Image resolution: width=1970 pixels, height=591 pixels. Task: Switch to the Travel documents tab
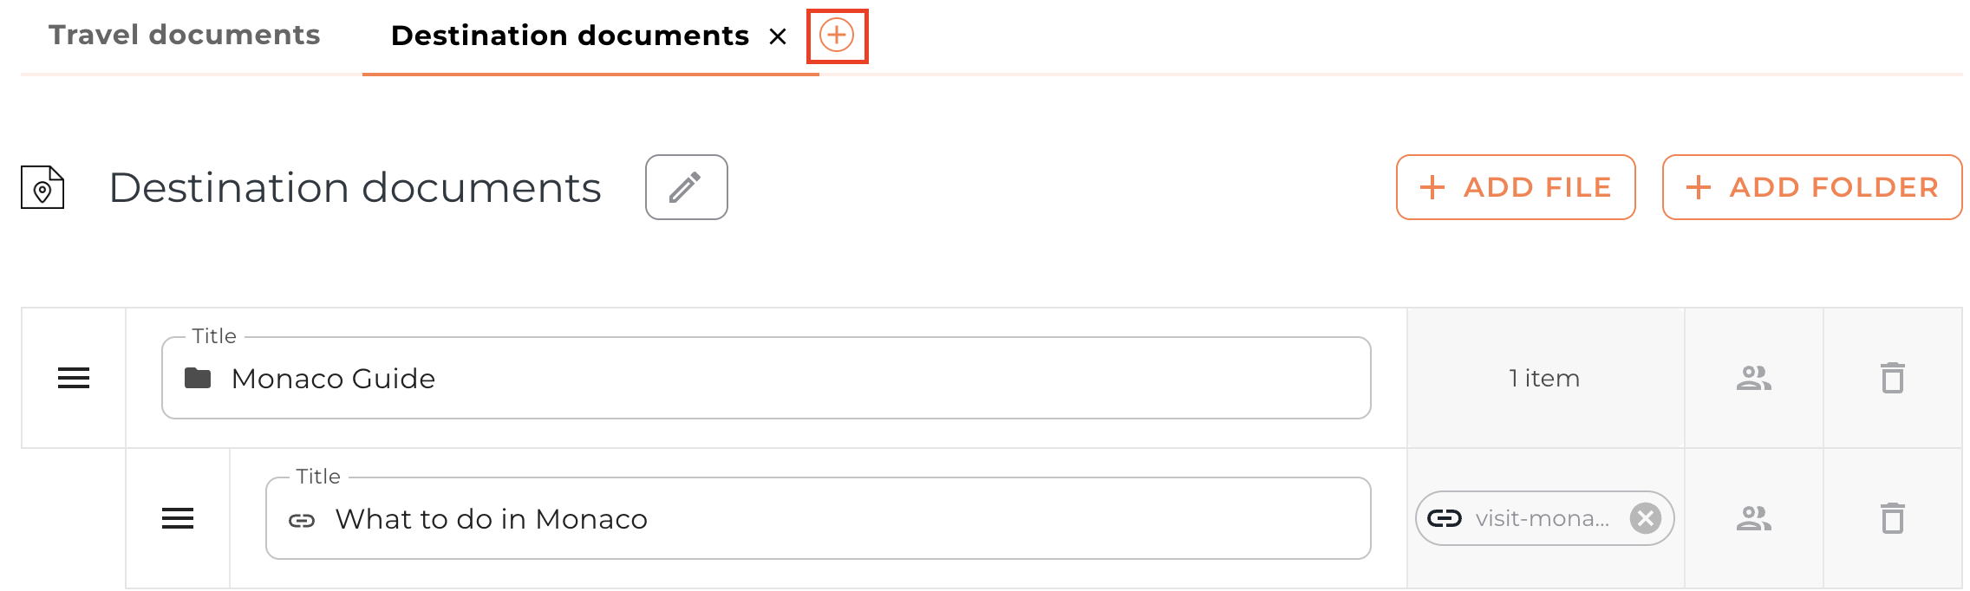185,36
